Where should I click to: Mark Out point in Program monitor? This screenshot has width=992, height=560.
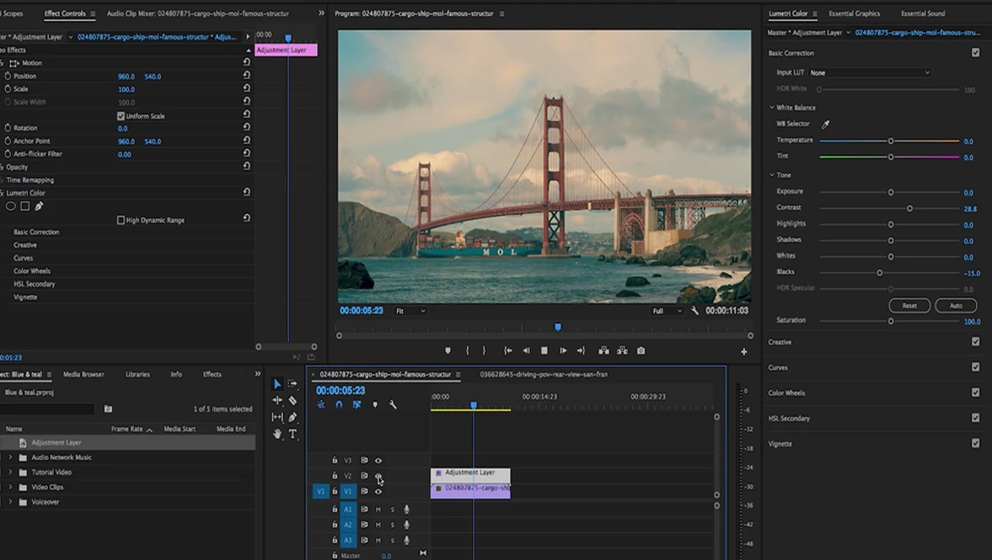(x=484, y=350)
